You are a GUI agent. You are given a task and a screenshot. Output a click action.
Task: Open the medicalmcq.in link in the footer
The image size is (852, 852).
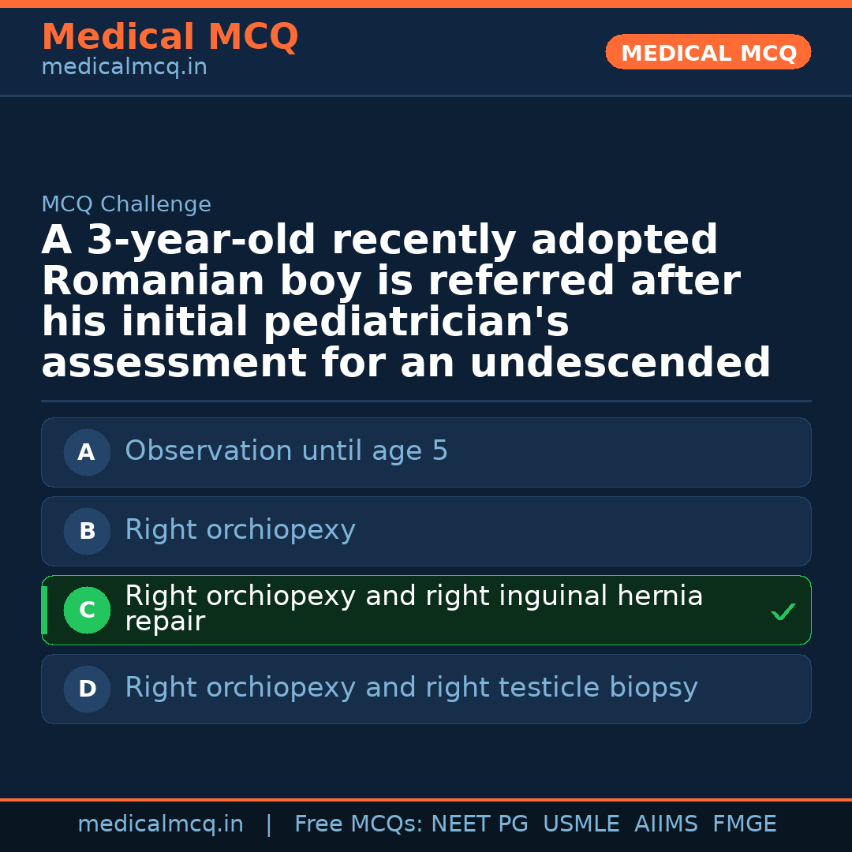click(160, 824)
